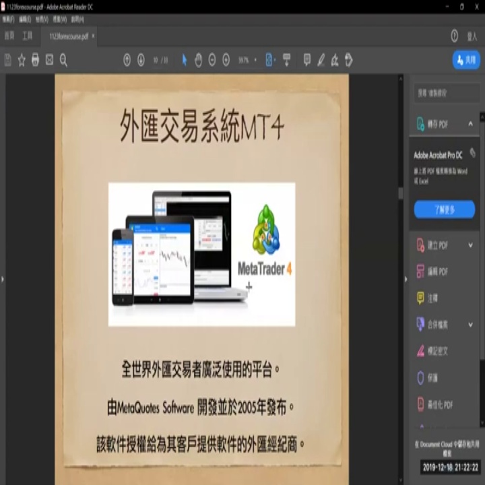
Task: Click the zoom in plus icon
Action: coord(226,60)
